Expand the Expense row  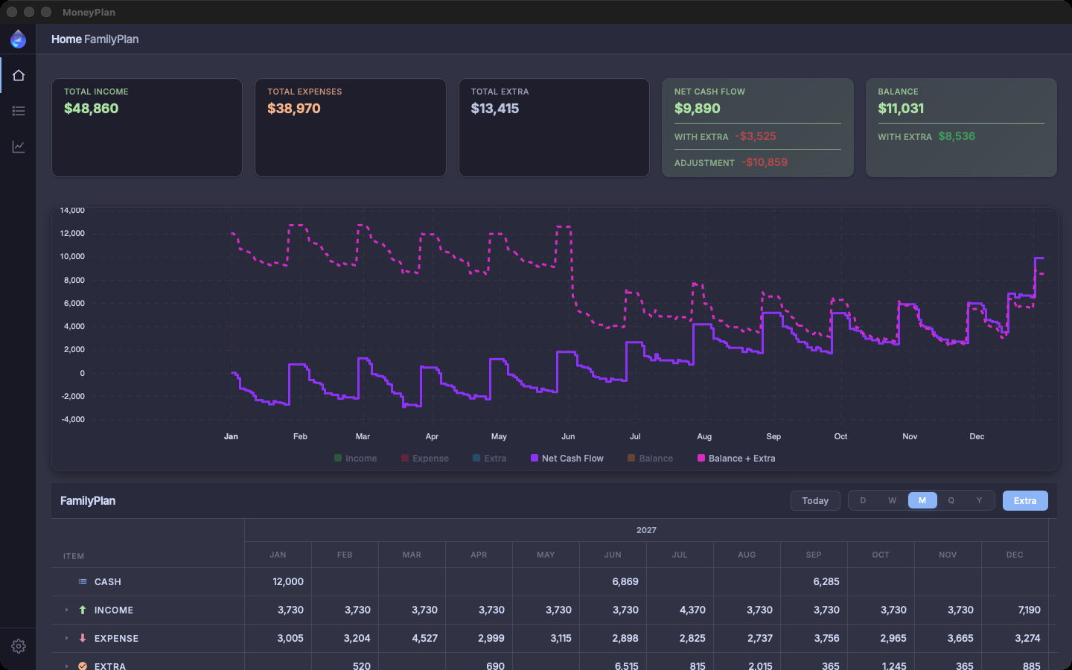[x=66, y=638]
